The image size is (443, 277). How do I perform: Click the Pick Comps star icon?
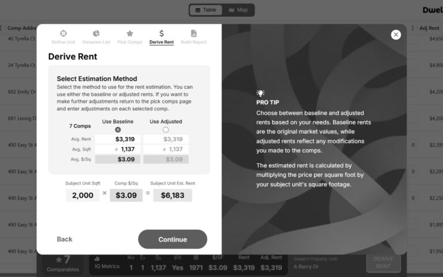pos(130,33)
